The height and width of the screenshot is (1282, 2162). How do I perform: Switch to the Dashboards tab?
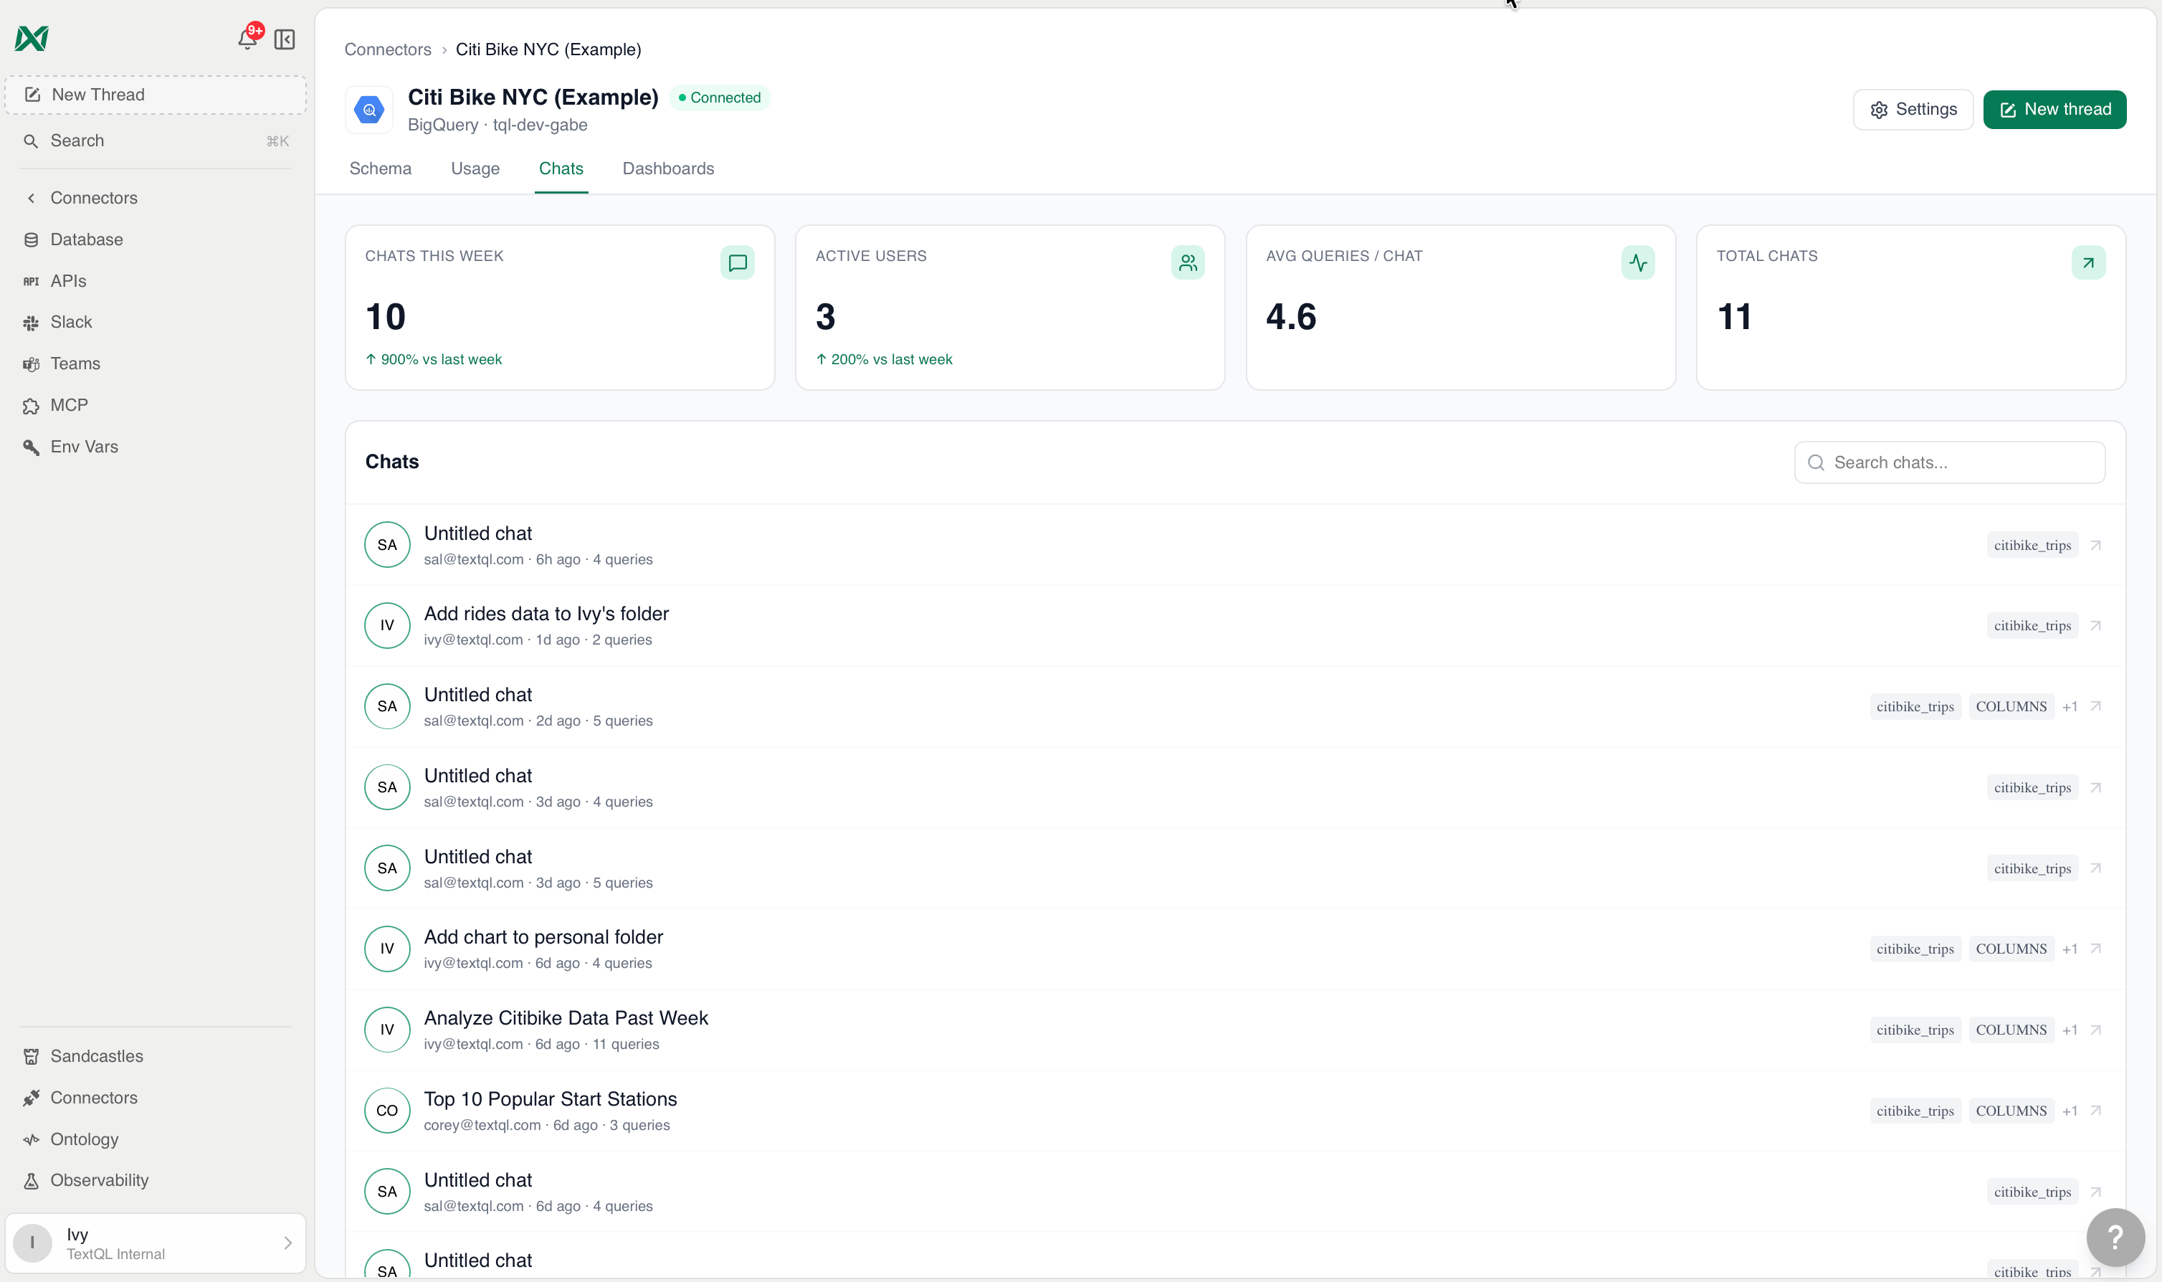pos(668,168)
